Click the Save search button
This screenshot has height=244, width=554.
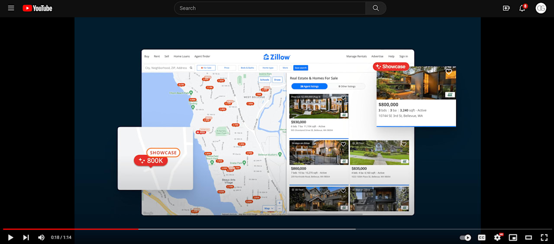click(x=300, y=68)
